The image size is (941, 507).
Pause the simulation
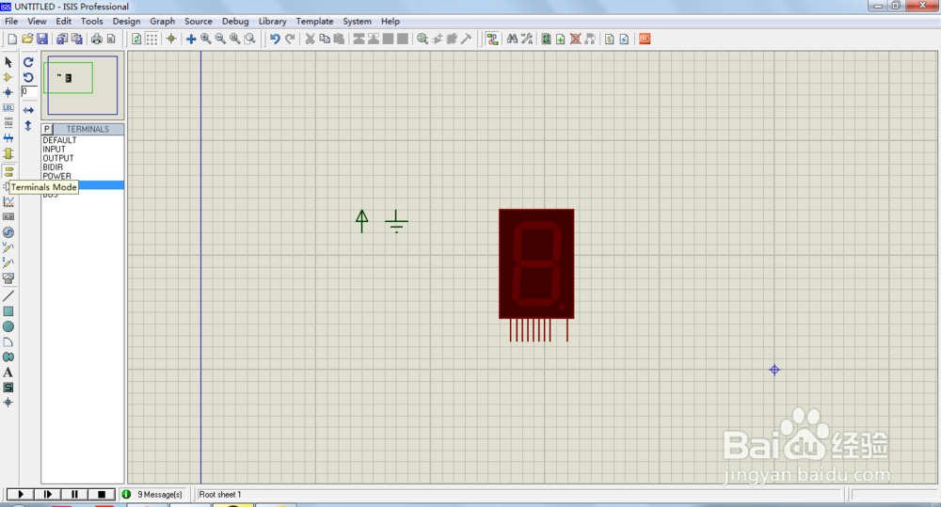click(x=74, y=495)
